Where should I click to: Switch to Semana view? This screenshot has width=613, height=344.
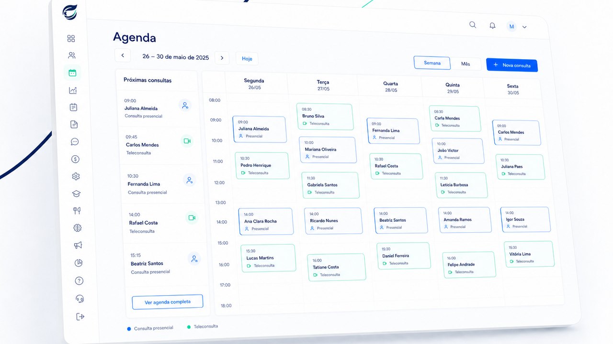pyautogui.click(x=432, y=63)
